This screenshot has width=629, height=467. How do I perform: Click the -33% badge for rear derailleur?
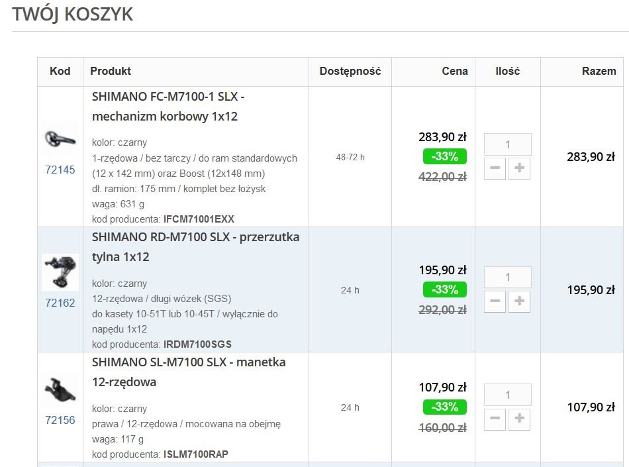[445, 289]
